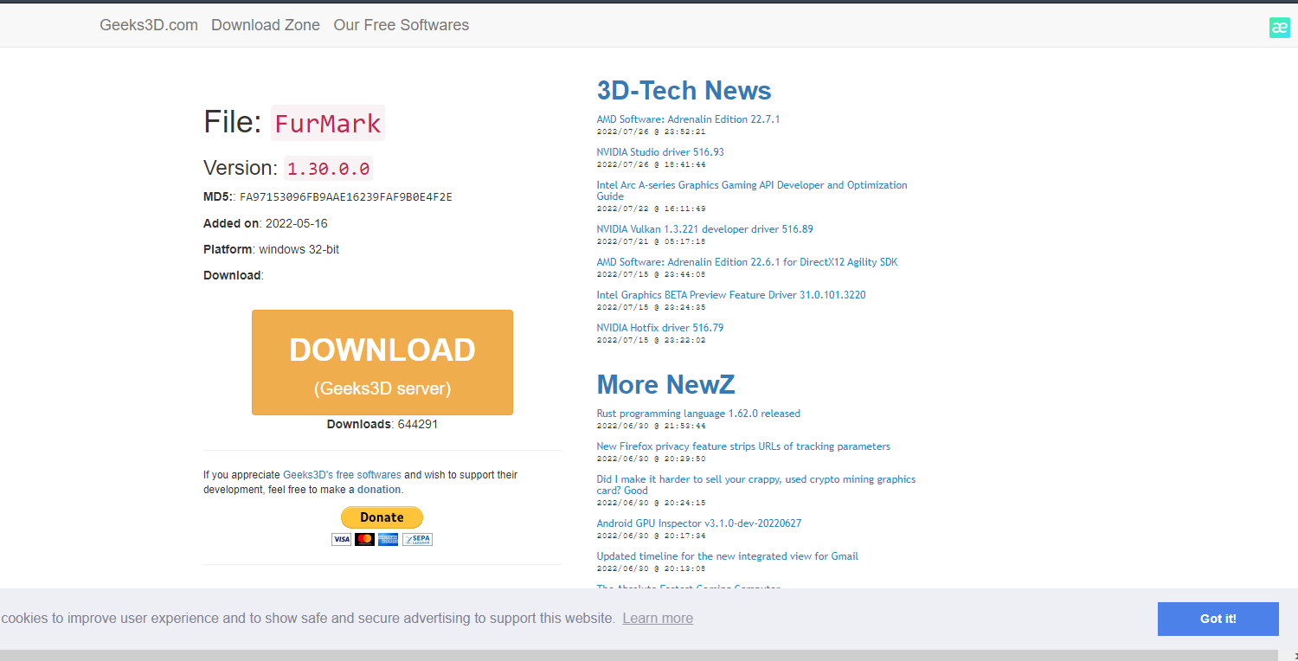Click the Added on date 2022-05-16
The height and width of the screenshot is (661, 1298).
pos(297,223)
